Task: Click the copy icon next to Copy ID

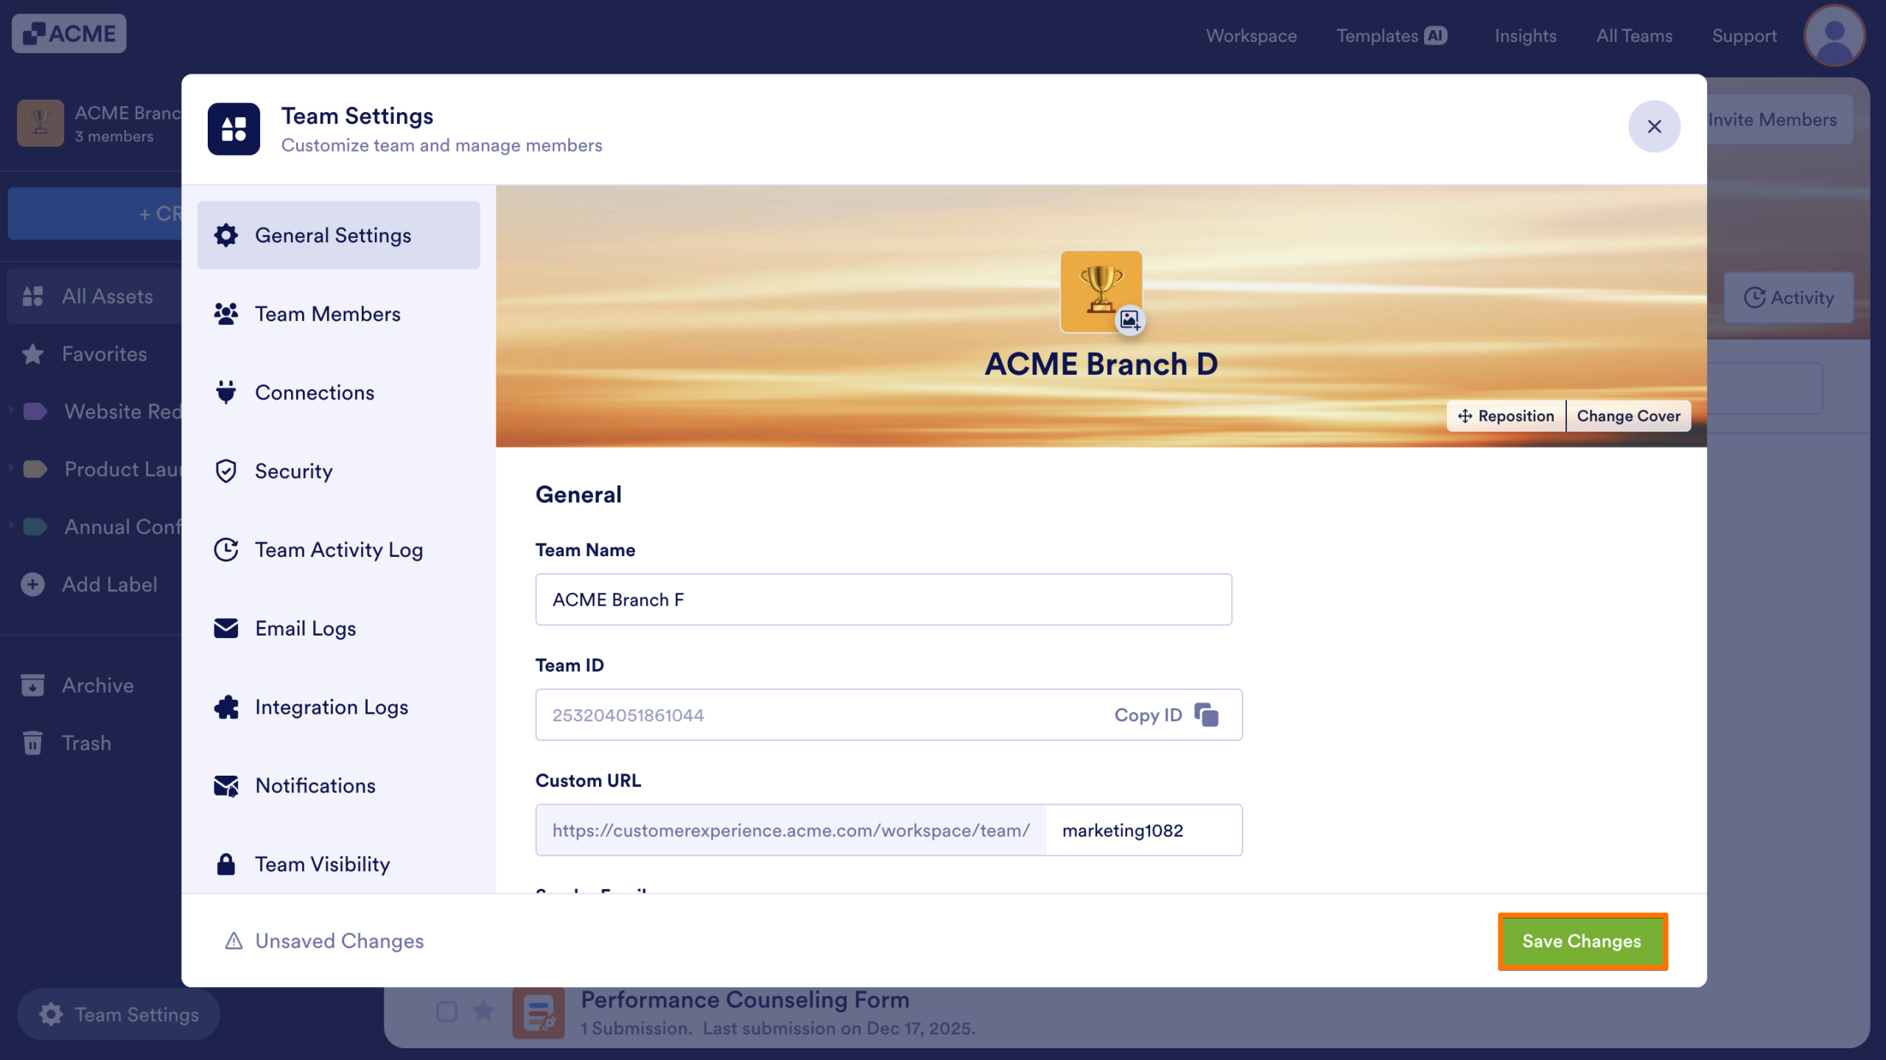Action: pyautogui.click(x=1206, y=715)
